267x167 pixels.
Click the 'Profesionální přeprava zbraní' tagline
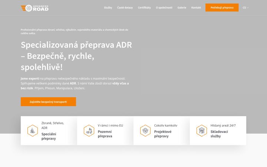pyautogui.click(x=75, y=32)
